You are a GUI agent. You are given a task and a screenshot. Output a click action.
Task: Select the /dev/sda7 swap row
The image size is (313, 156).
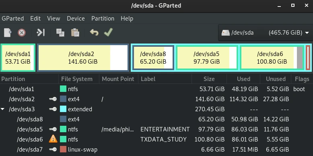pyautogui.click(x=156, y=150)
